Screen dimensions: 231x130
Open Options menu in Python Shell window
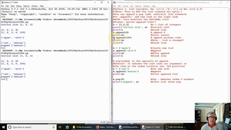(26, 6)
